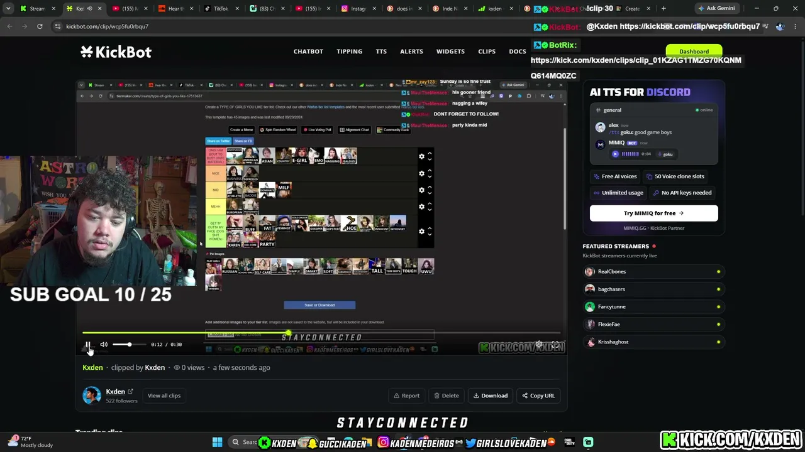Open featured streamer RealCbones

pos(653,272)
